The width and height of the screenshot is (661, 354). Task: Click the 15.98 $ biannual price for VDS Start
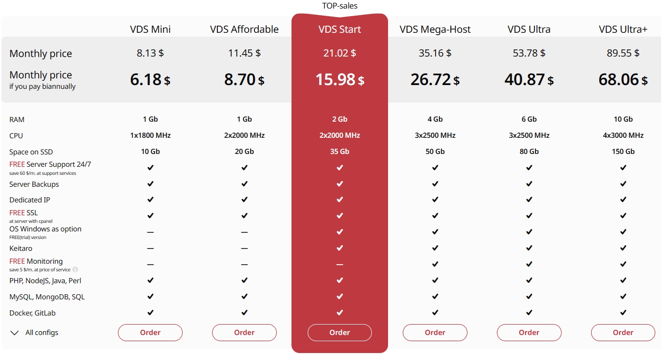[x=340, y=79]
